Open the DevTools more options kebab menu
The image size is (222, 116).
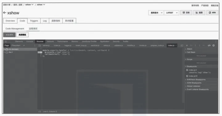[x=216, y=42]
